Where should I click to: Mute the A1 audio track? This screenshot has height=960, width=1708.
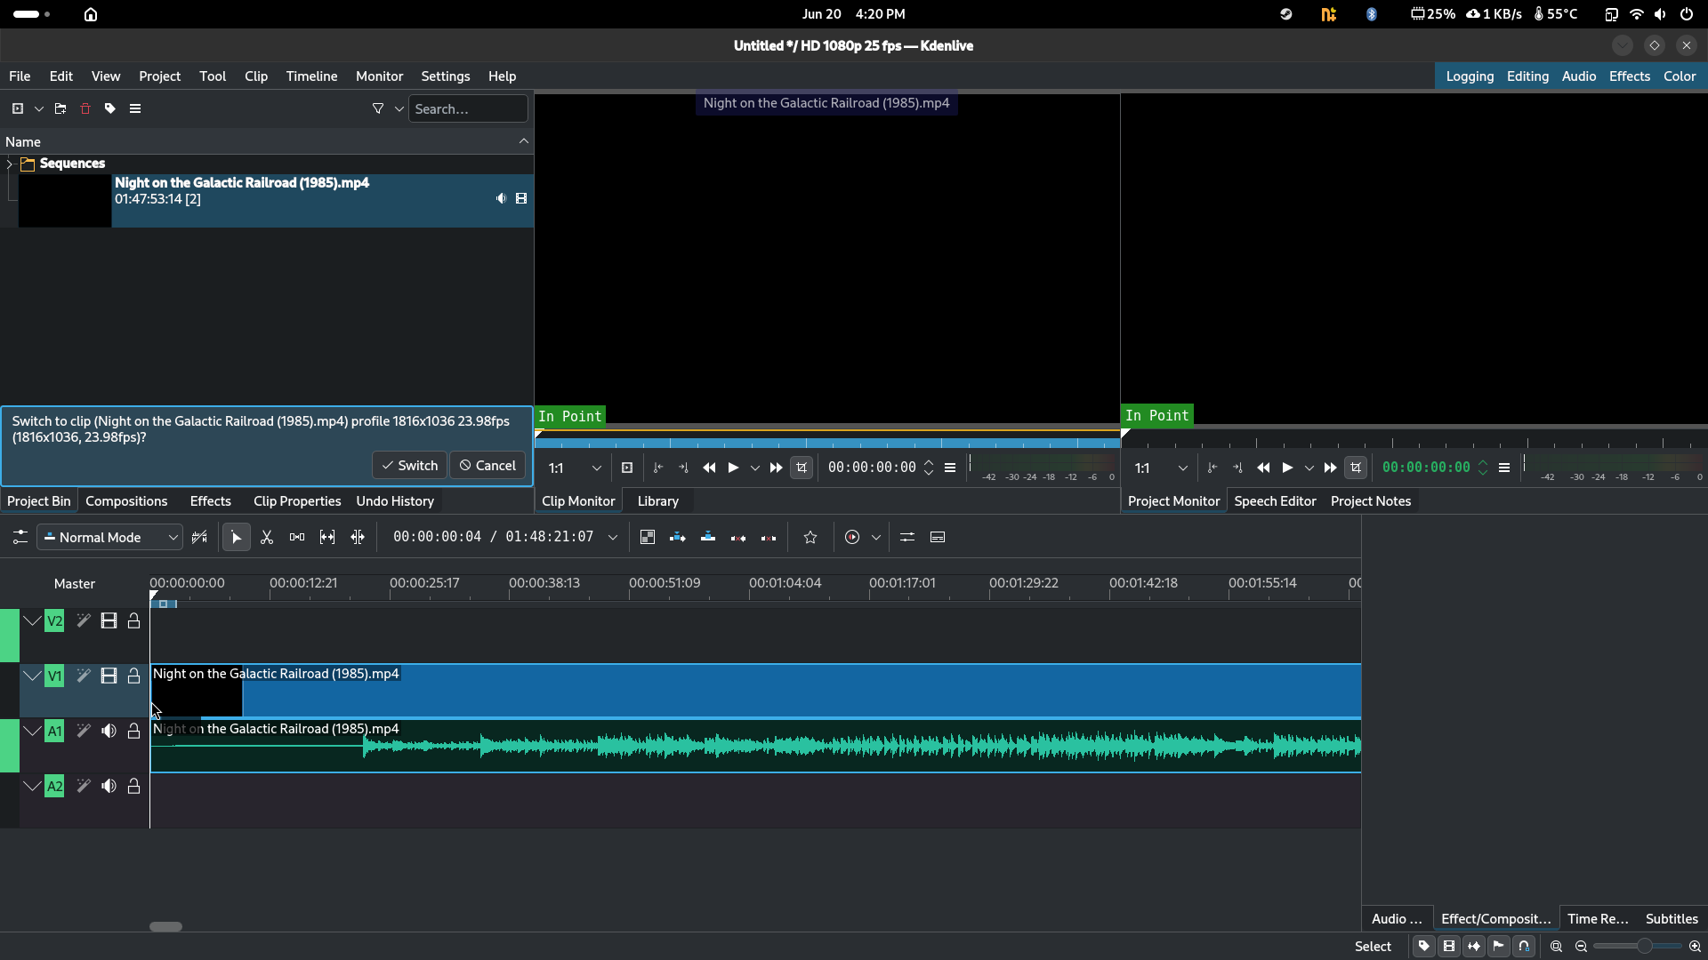[x=109, y=732]
